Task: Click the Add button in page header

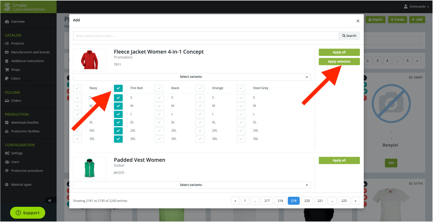Action: point(417,20)
